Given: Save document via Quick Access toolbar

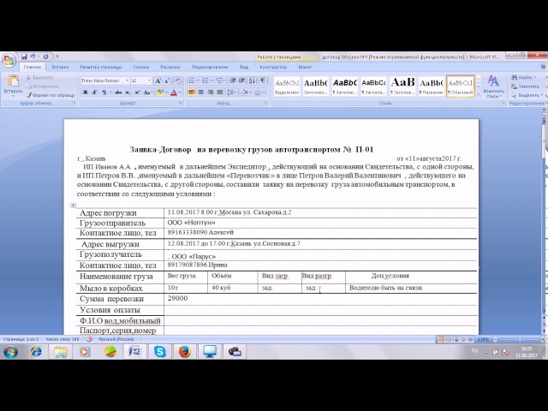Looking at the screenshot, I should click(24, 57).
